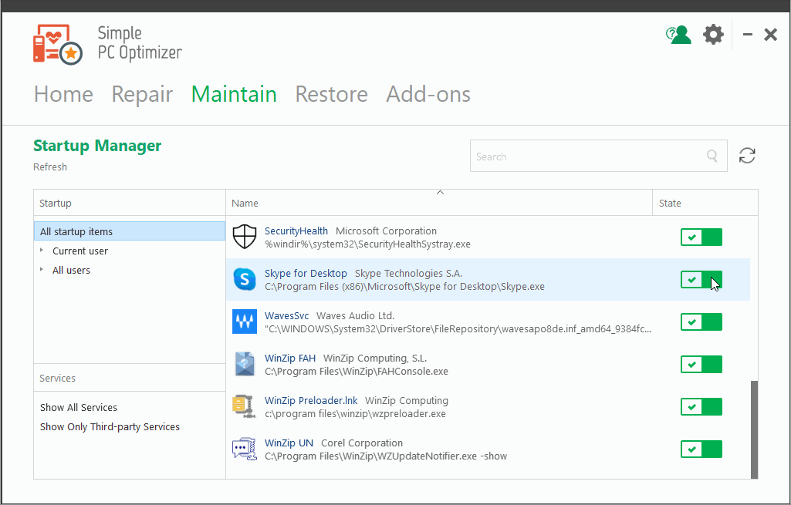Expand the Current user tree node
Viewport: 791px width, 505px height.
pyautogui.click(x=42, y=251)
